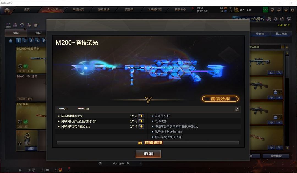Click the power exit icon

click(x=293, y=10)
